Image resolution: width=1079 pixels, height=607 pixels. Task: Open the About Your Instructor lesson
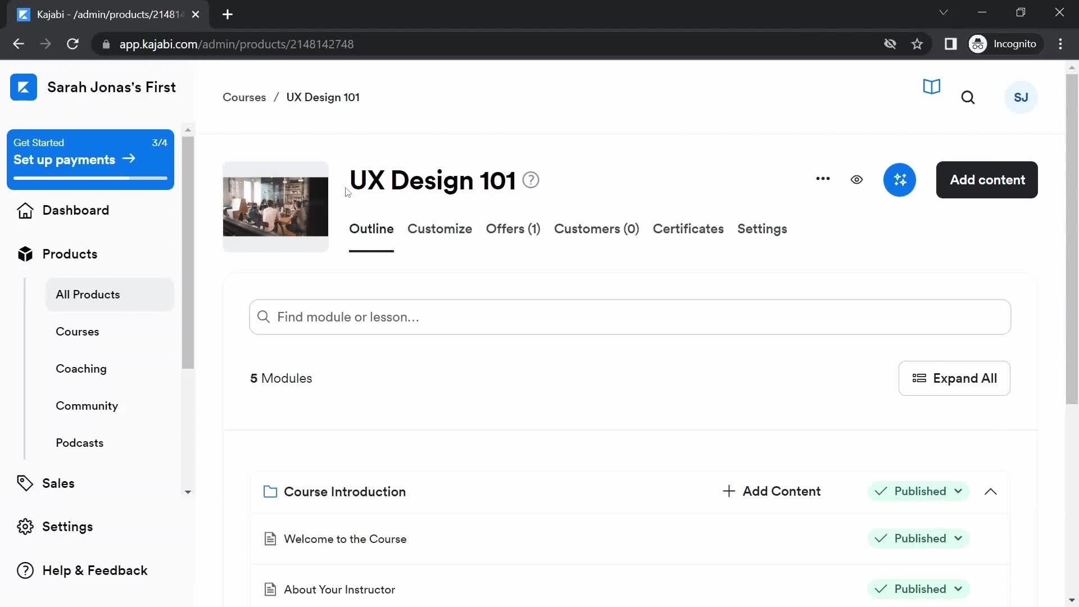tap(339, 590)
